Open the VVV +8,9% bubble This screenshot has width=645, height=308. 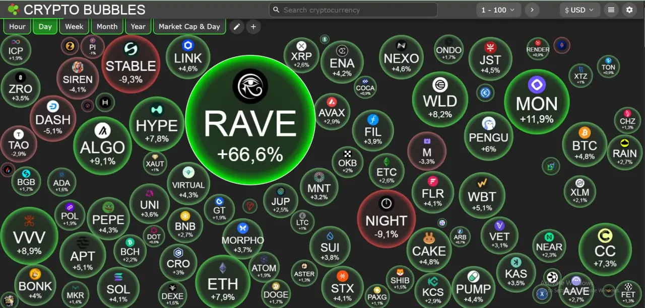[29, 236]
